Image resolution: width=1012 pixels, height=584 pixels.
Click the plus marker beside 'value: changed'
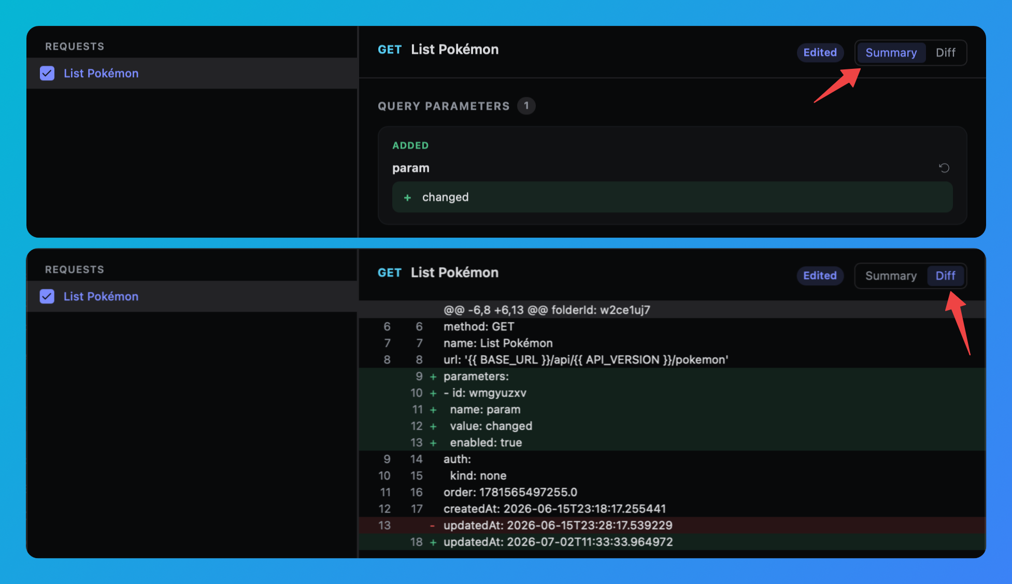click(x=433, y=426)
